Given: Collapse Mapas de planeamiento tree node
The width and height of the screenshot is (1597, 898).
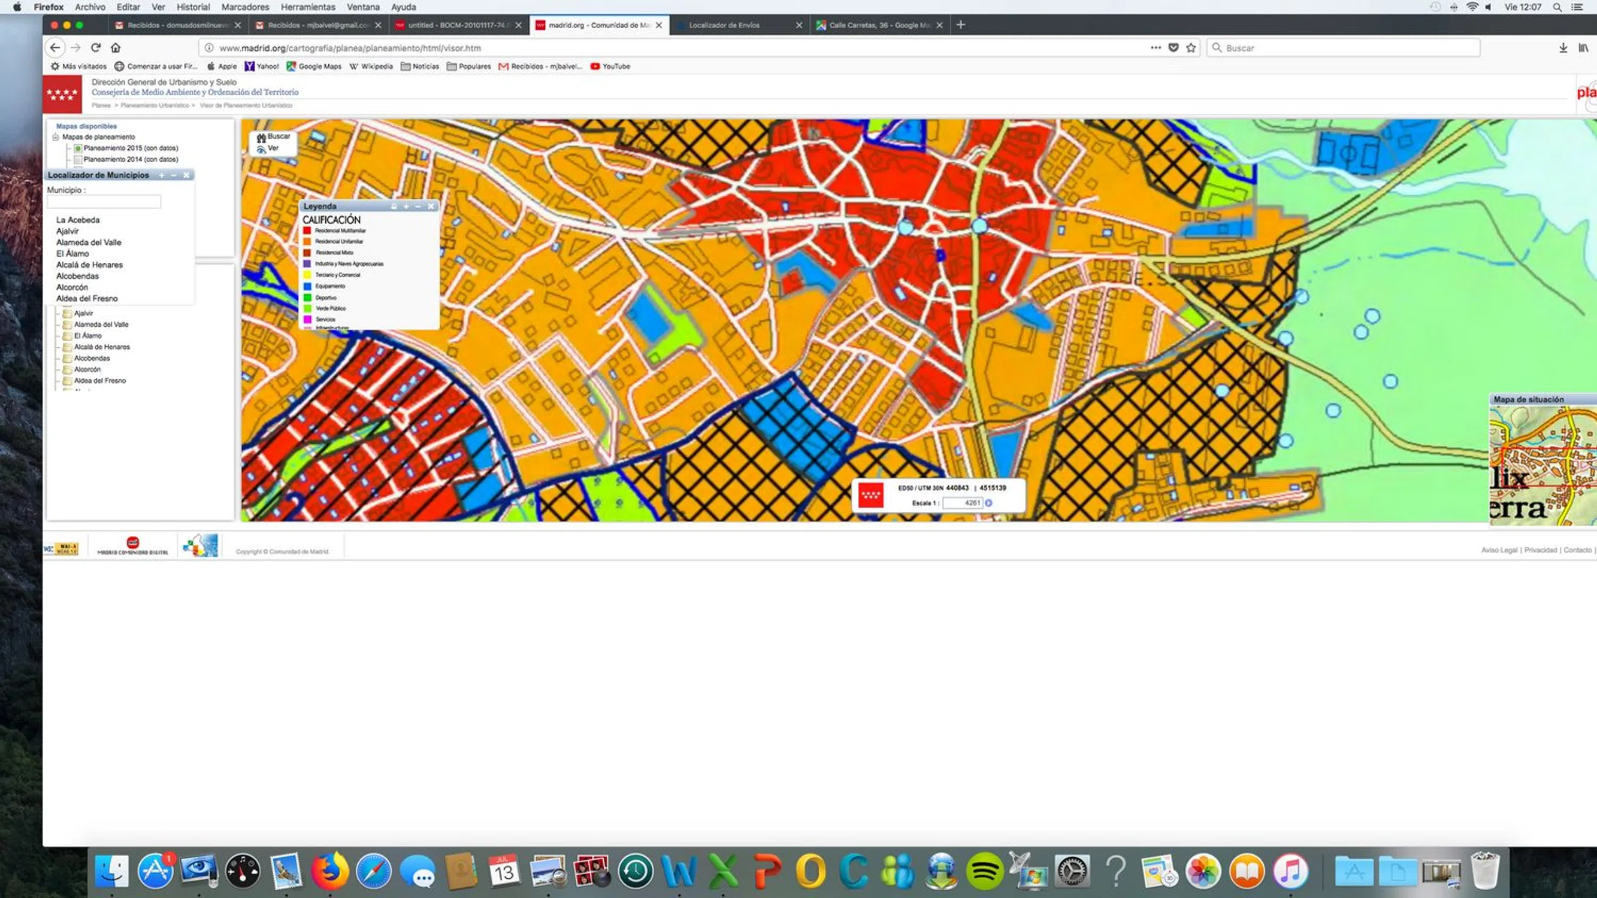Looking at the screenshot, I should tap(55, 137).
